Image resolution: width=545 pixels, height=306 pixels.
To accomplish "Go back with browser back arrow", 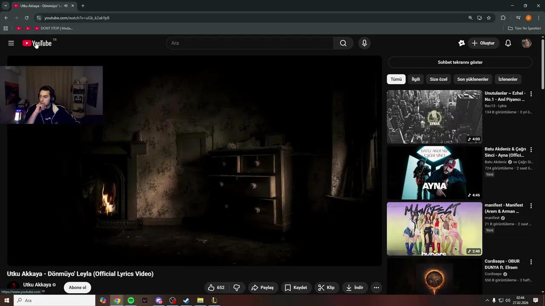I will coord(6,18).
